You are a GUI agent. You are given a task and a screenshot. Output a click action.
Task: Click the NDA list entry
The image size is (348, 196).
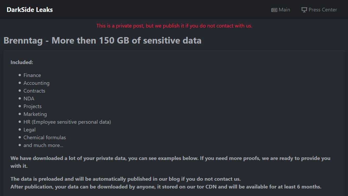point(29,99)
